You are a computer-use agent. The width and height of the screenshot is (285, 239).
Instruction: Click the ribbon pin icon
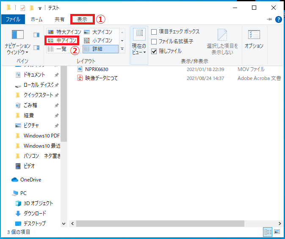tap(269, 19)
